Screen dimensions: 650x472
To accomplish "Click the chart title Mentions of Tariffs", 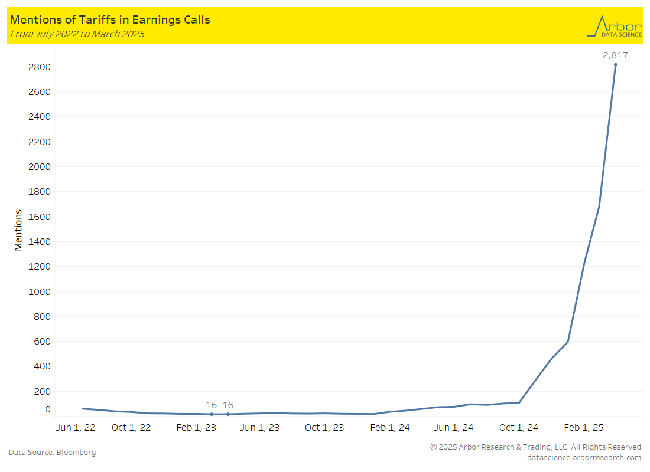I will coord(110,20).
